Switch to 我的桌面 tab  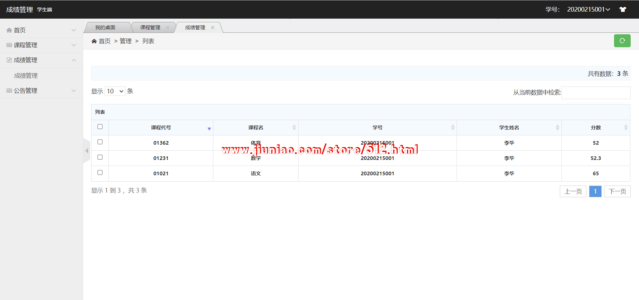105,28
